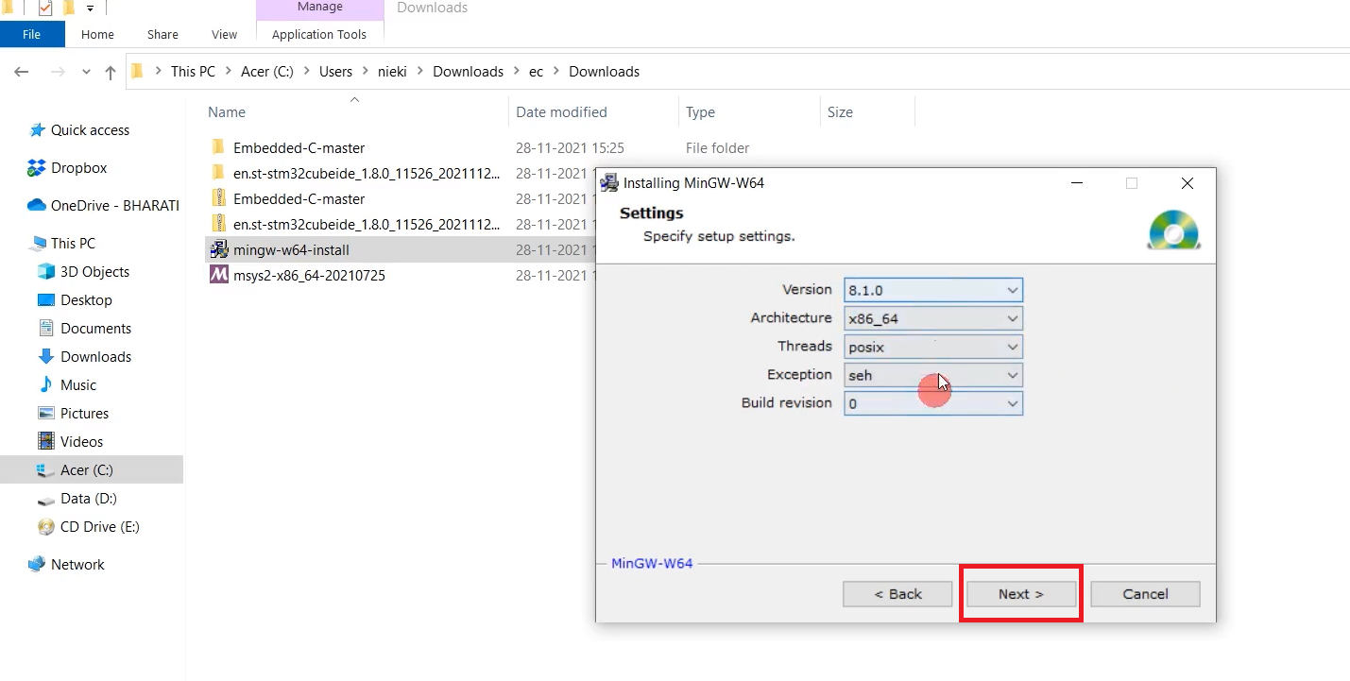Sort files by Date modified column

point(561,112)
